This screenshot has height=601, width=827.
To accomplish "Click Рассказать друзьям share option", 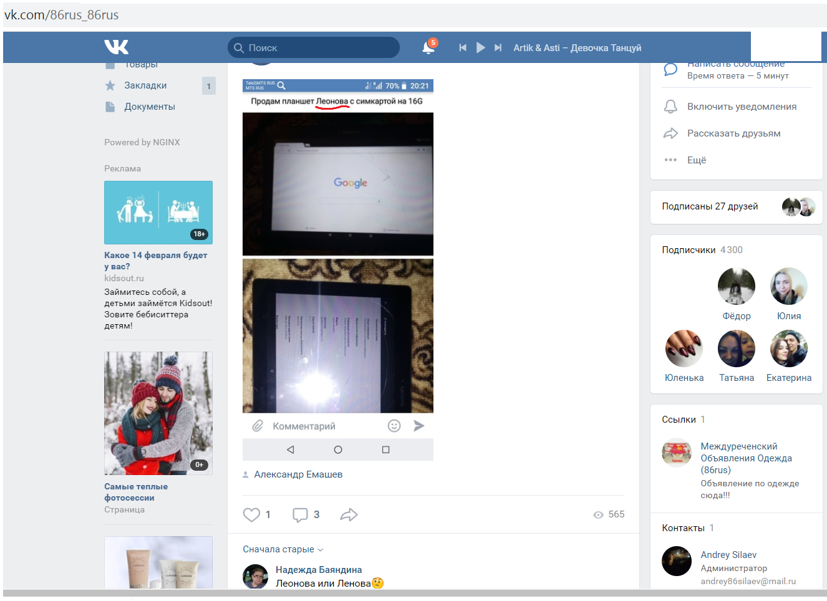I will coord(733,133).
